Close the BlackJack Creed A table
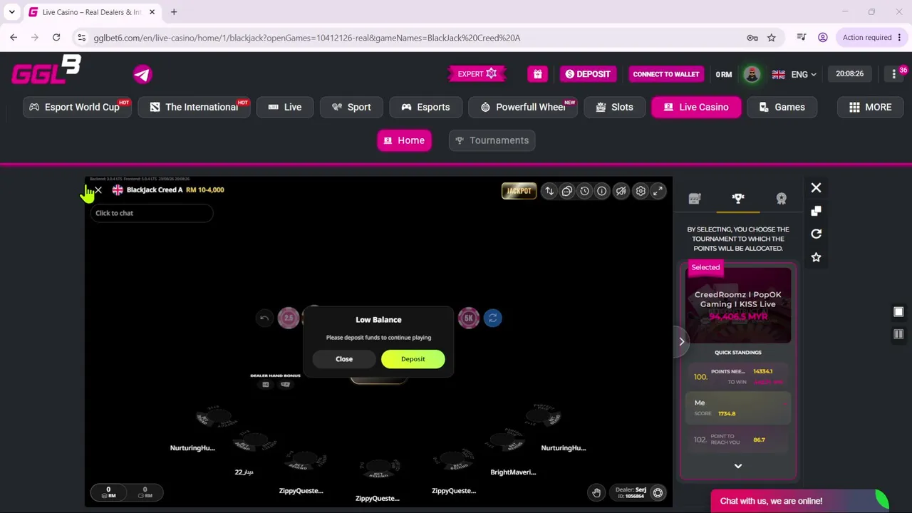Viewport: 912px width, 513px height. coord(98,190)
